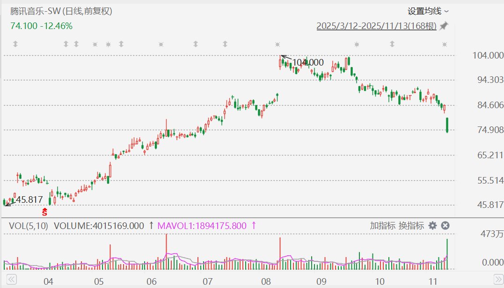Click the tallest red volume bar in June
Viewport: 504px width, 288px height.
click(x=166, y=251)
